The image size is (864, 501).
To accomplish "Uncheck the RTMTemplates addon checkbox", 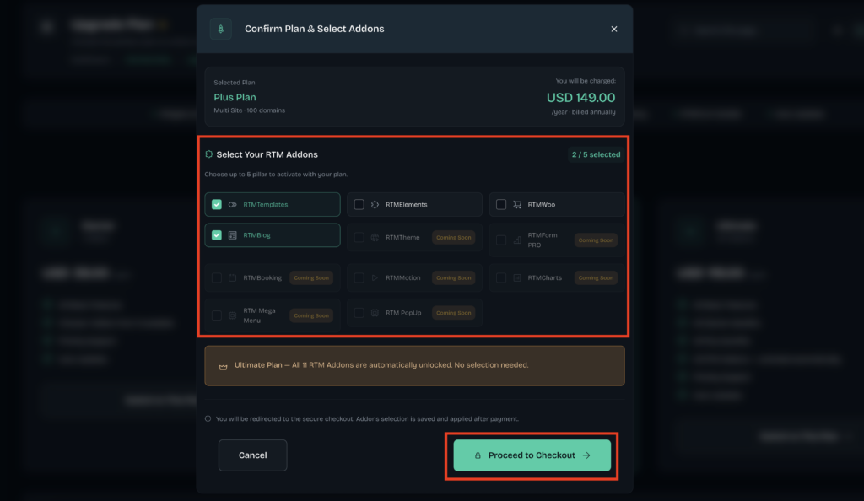I will point(217,204).
